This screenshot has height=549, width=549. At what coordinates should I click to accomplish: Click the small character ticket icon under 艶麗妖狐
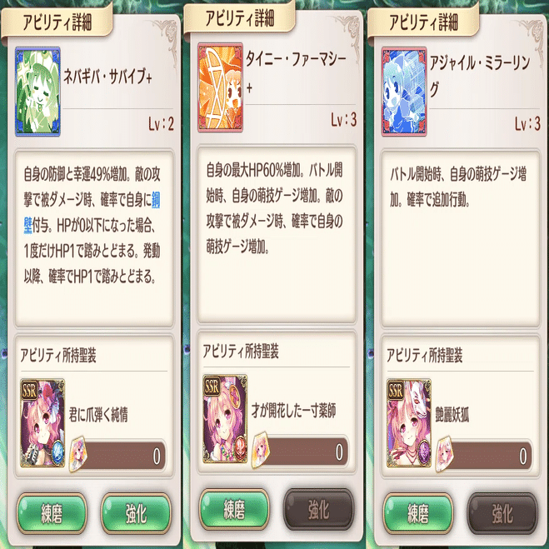tap(444, 453)
